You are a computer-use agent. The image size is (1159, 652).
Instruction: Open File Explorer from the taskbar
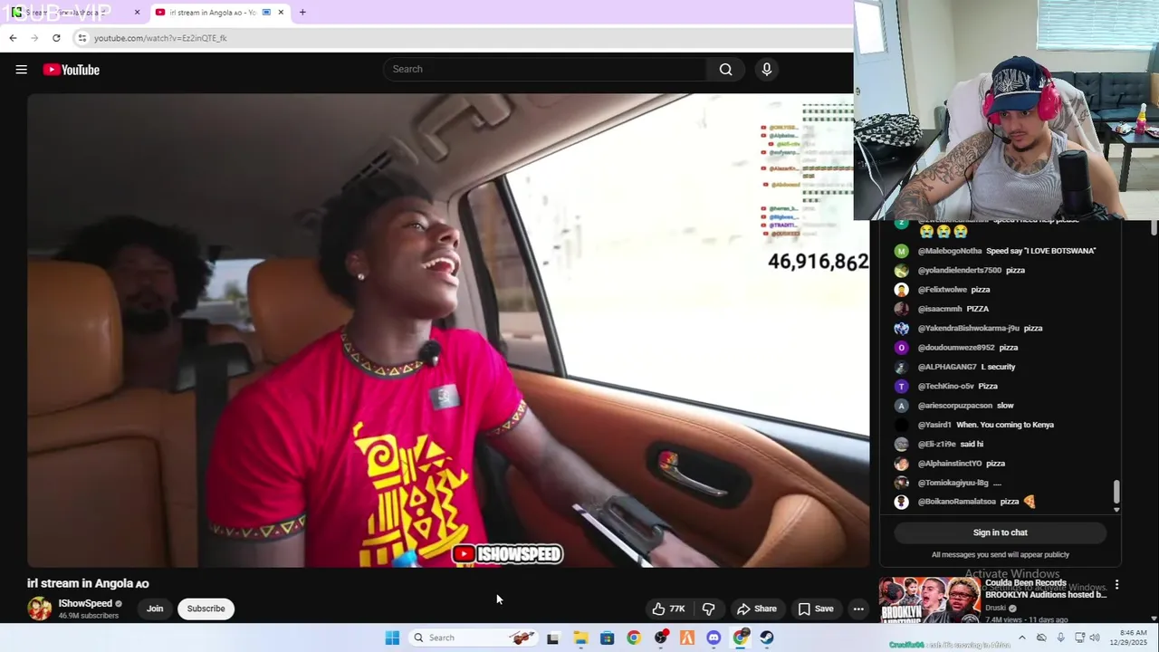tap(580, 638)
